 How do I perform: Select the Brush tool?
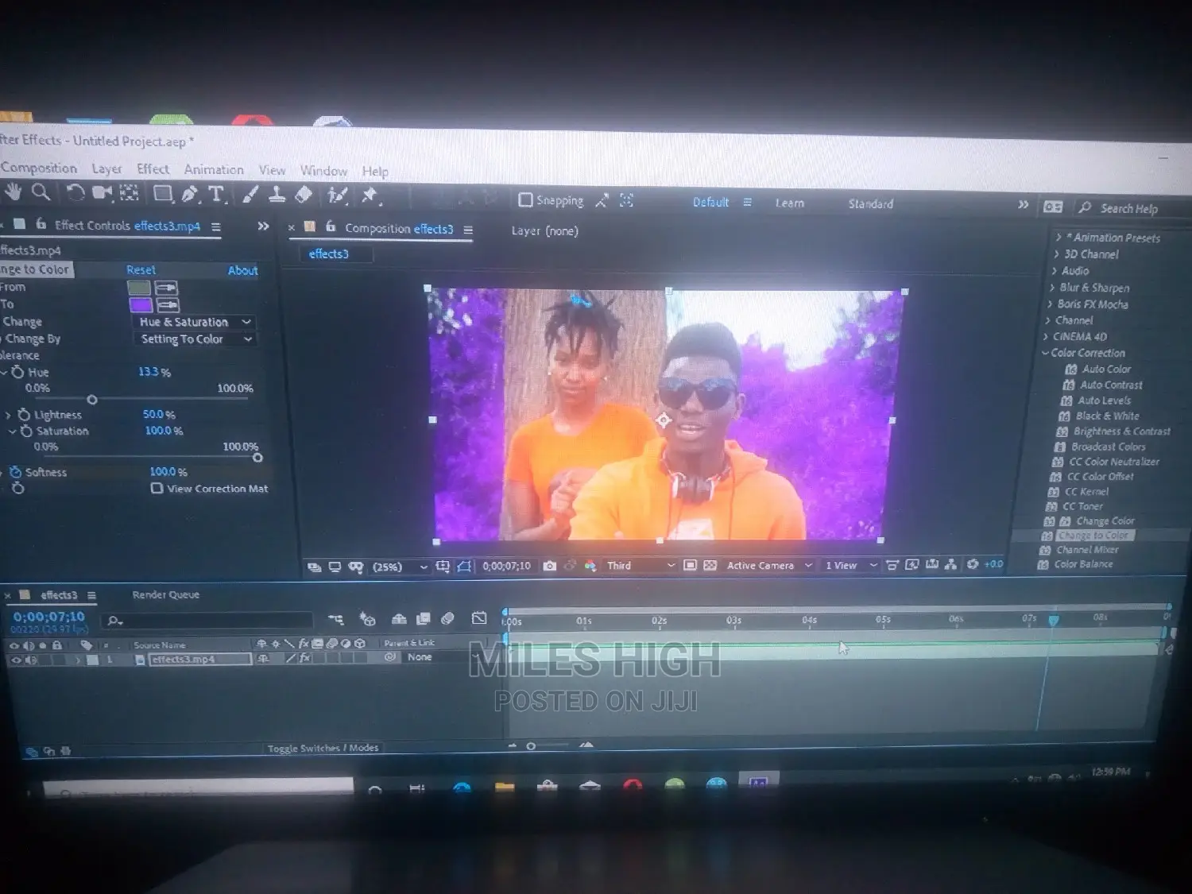(250, 194)
